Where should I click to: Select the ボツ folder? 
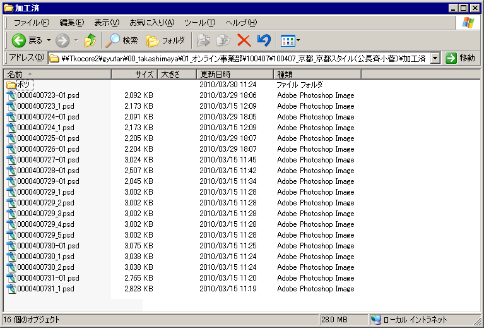click(x=23, y=85)
